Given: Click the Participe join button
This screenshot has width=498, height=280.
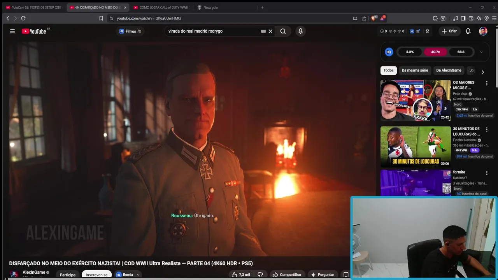Looking at the screenshot, I should pyautogui.click(x=68, y=275).
